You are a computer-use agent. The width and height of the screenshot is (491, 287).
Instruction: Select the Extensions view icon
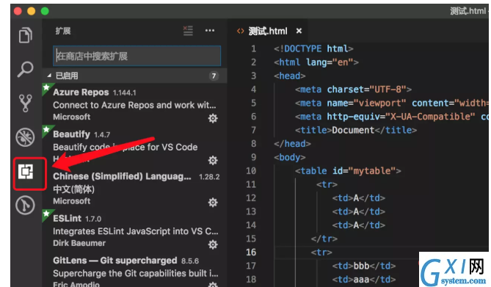click(x=26, y=172)
